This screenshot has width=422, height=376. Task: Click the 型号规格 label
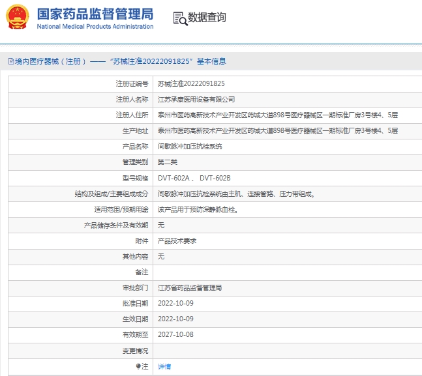click(x=135, y=178)
